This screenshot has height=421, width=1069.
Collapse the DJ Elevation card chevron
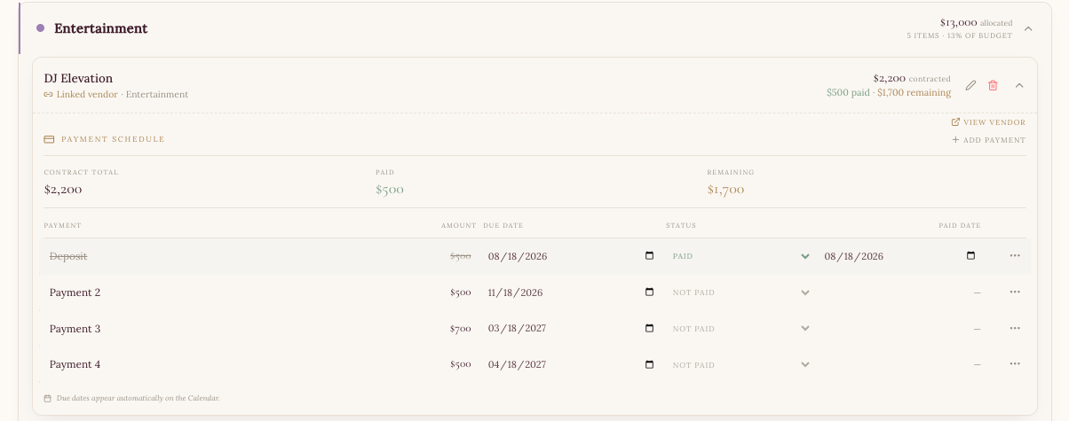(1019, 85)
